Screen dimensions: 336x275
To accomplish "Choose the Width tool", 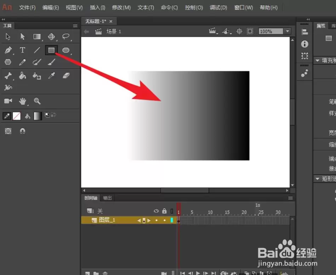I will pos(8,88).
